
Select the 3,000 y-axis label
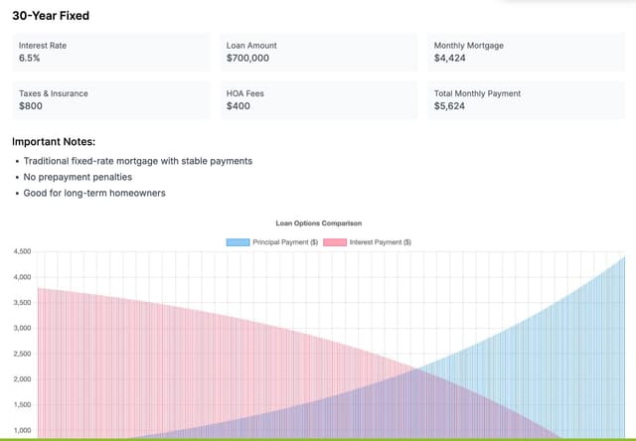tap(22, 328)
